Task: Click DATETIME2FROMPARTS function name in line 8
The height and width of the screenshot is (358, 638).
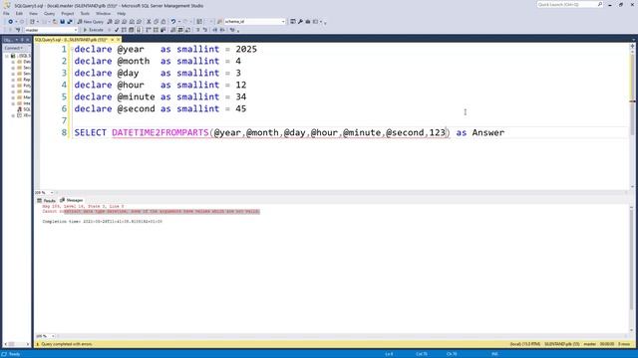Action: click(x=160, y=132)
